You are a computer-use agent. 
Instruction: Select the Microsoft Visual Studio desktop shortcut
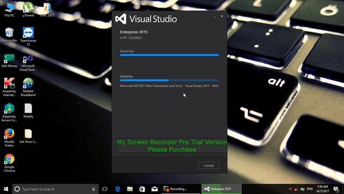click(28, 63)
